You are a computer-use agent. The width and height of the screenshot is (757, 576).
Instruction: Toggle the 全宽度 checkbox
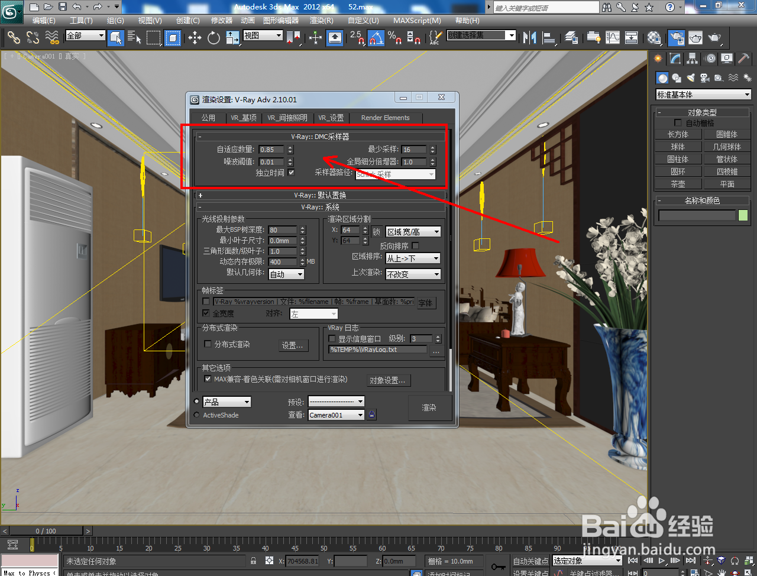206,313
